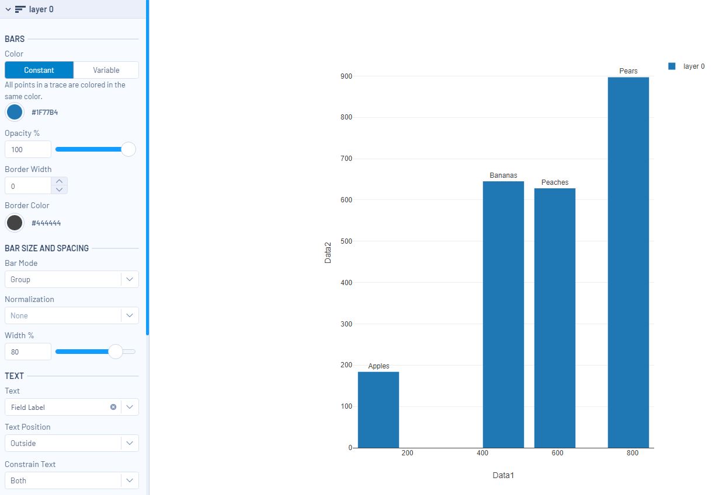Screen dimensions: 712x495
Task: Click the BARS section header
Action: click(14, 39)
